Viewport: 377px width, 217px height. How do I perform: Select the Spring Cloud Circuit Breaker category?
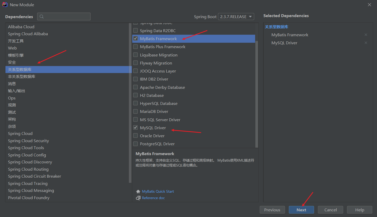tap(67, 176)
